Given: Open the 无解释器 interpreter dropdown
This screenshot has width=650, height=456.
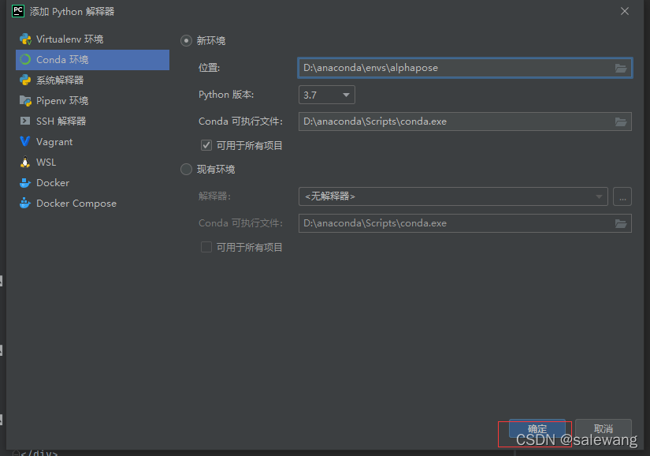Looking at the screenshot, I should 453,196.
